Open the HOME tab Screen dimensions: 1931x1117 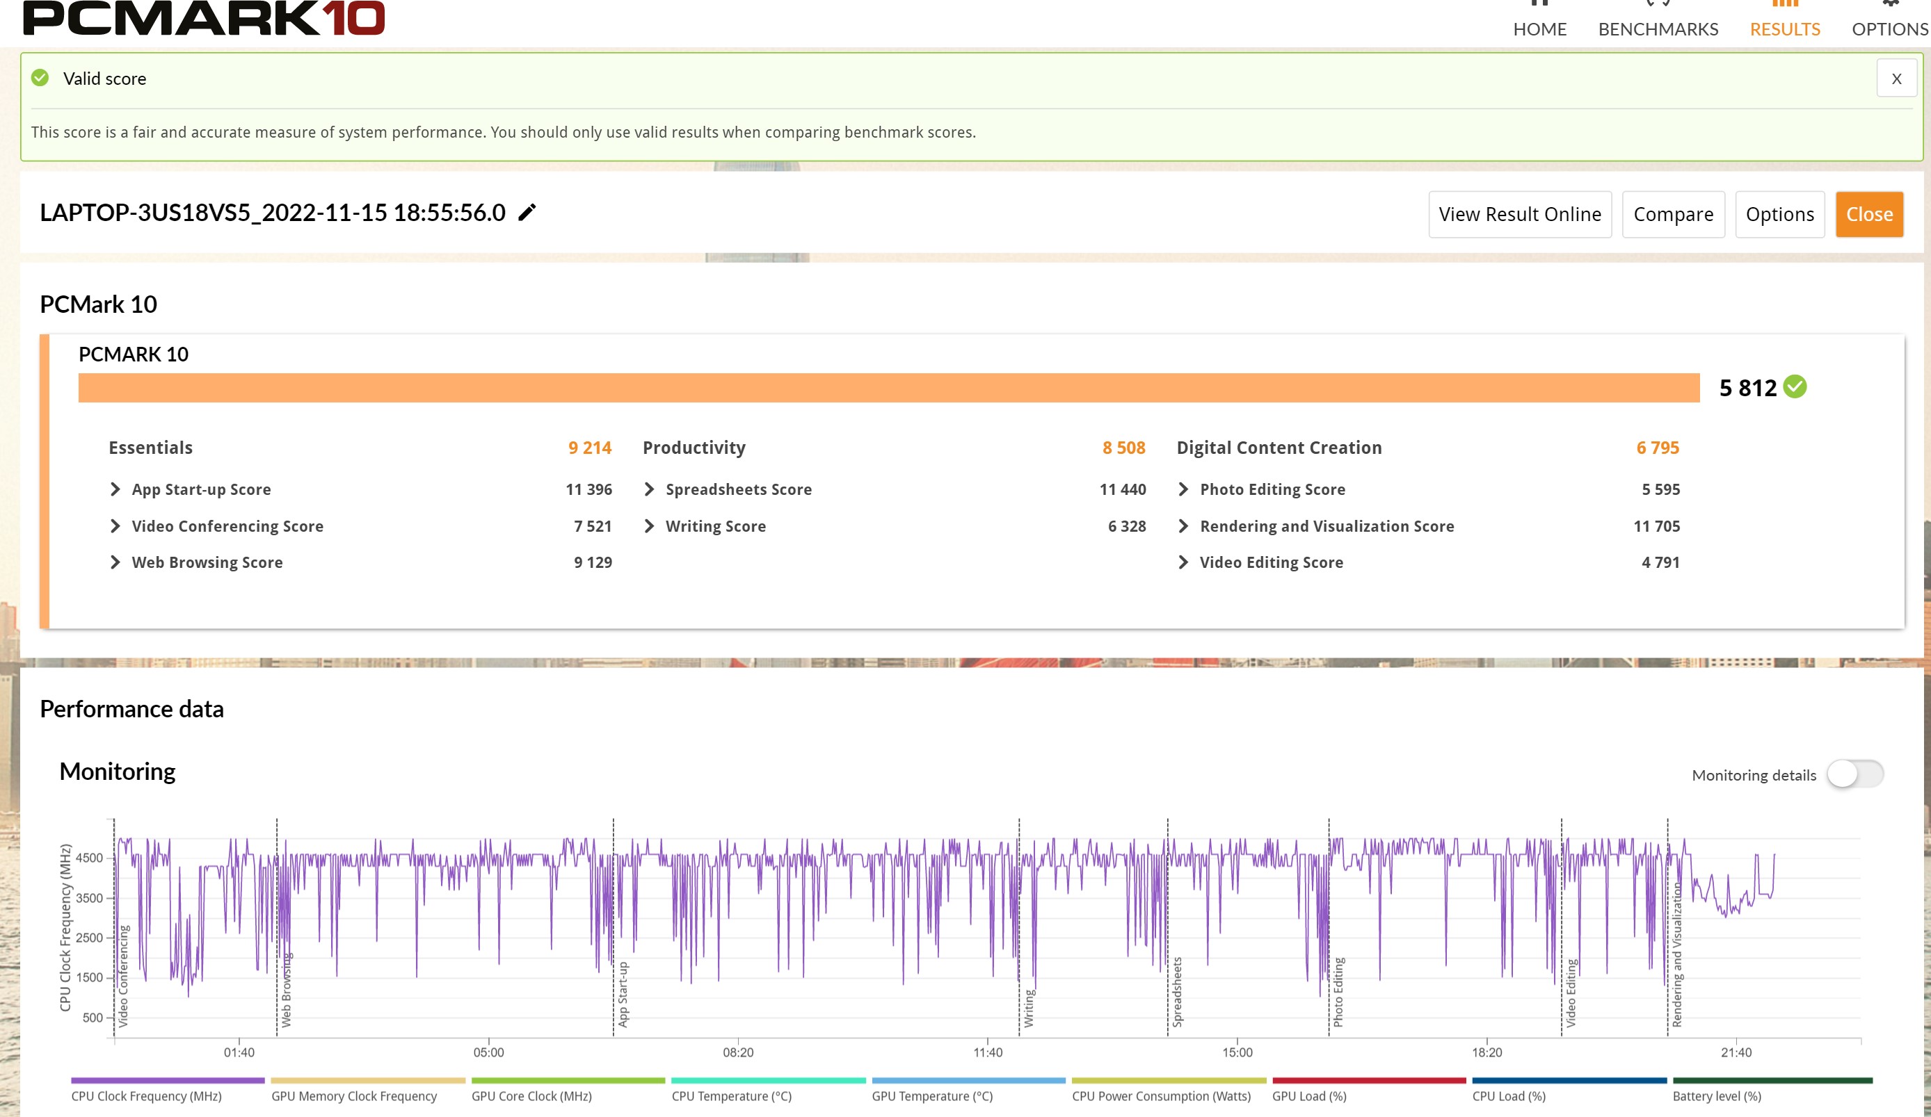[1539, 28]
